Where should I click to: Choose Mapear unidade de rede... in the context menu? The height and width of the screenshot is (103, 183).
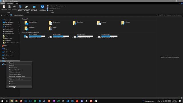tap(19, 70)
